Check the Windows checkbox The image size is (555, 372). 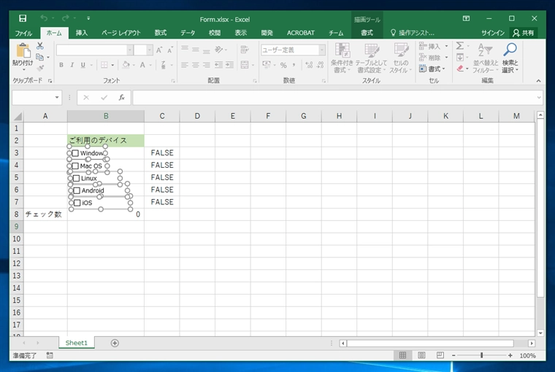click(75, 153)
